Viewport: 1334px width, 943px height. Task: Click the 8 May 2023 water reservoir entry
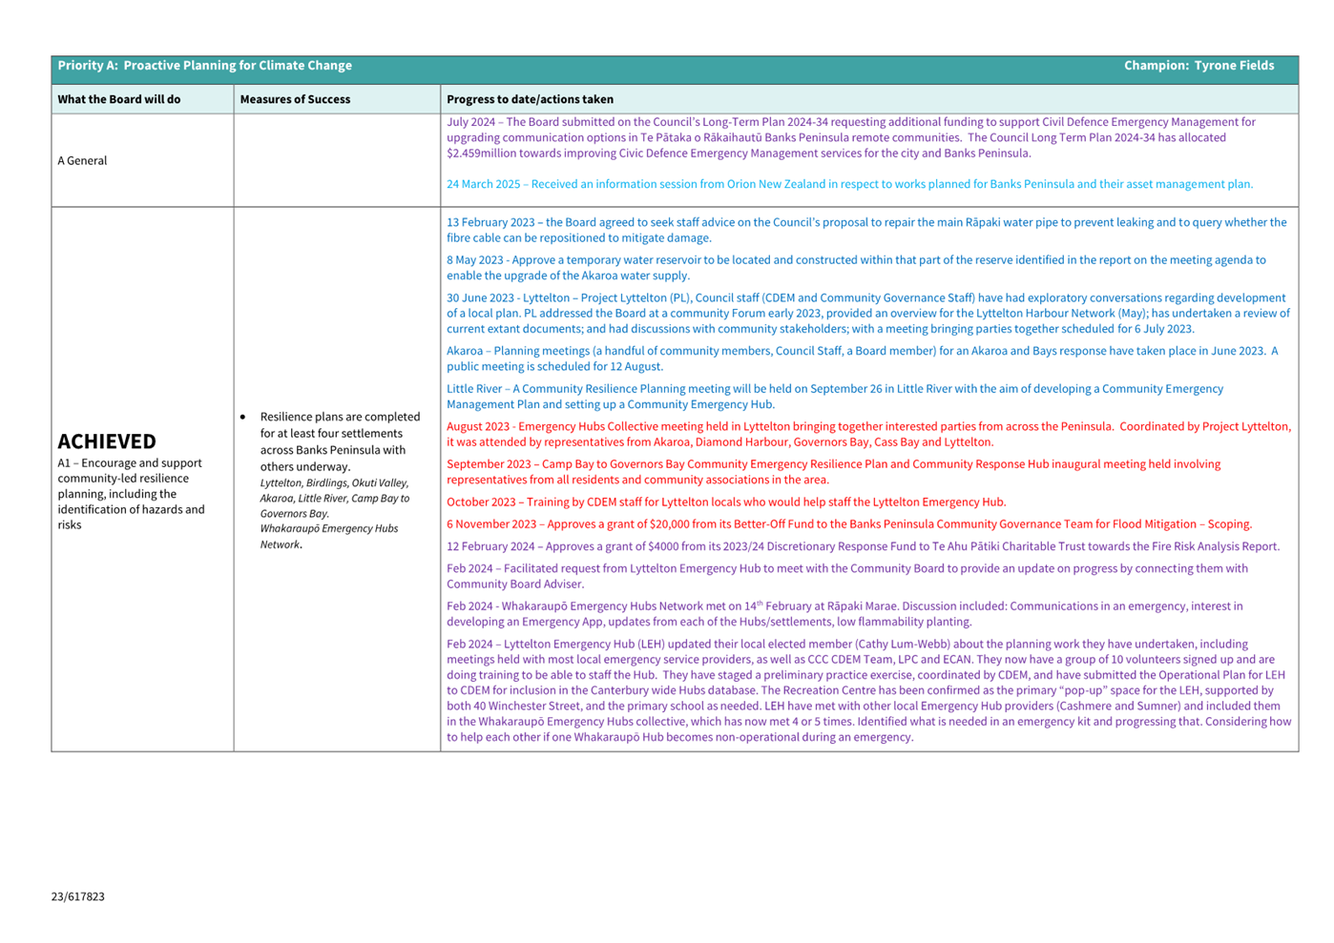tap(855, 267)
